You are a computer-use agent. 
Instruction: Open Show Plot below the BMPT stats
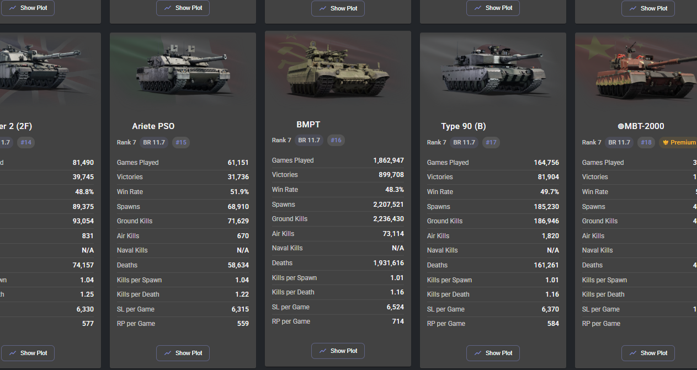pyautogui.click(x=338, y=351)
